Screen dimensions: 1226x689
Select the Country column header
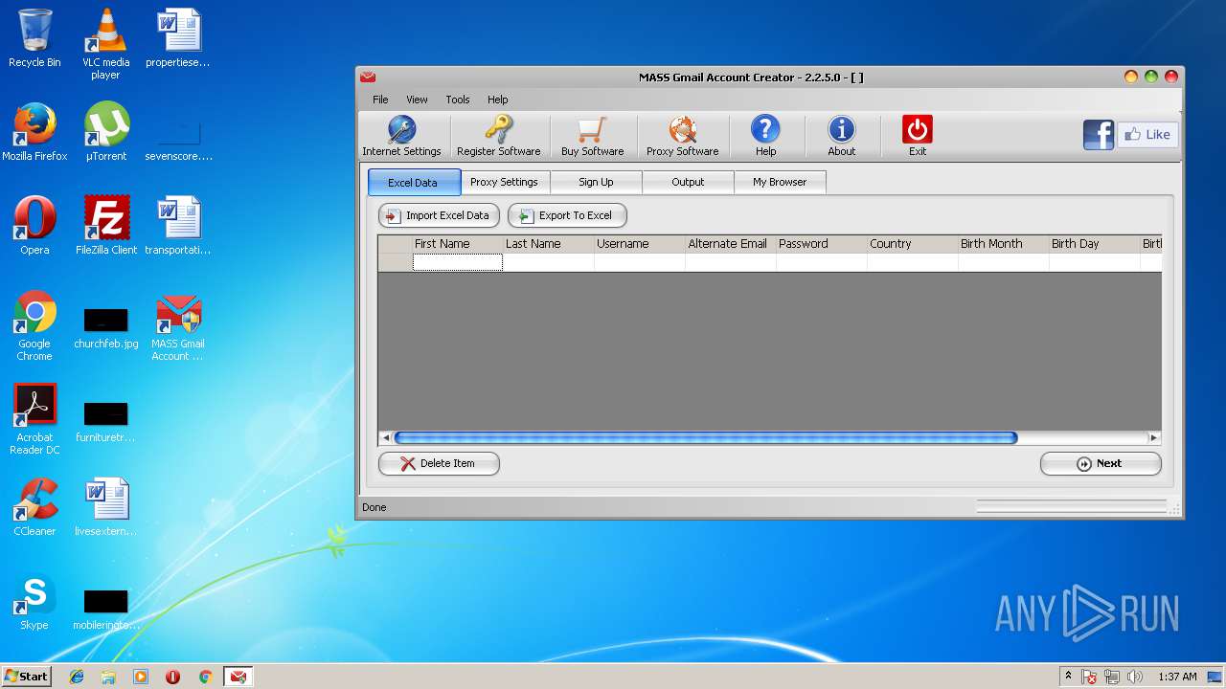point(912,244)
